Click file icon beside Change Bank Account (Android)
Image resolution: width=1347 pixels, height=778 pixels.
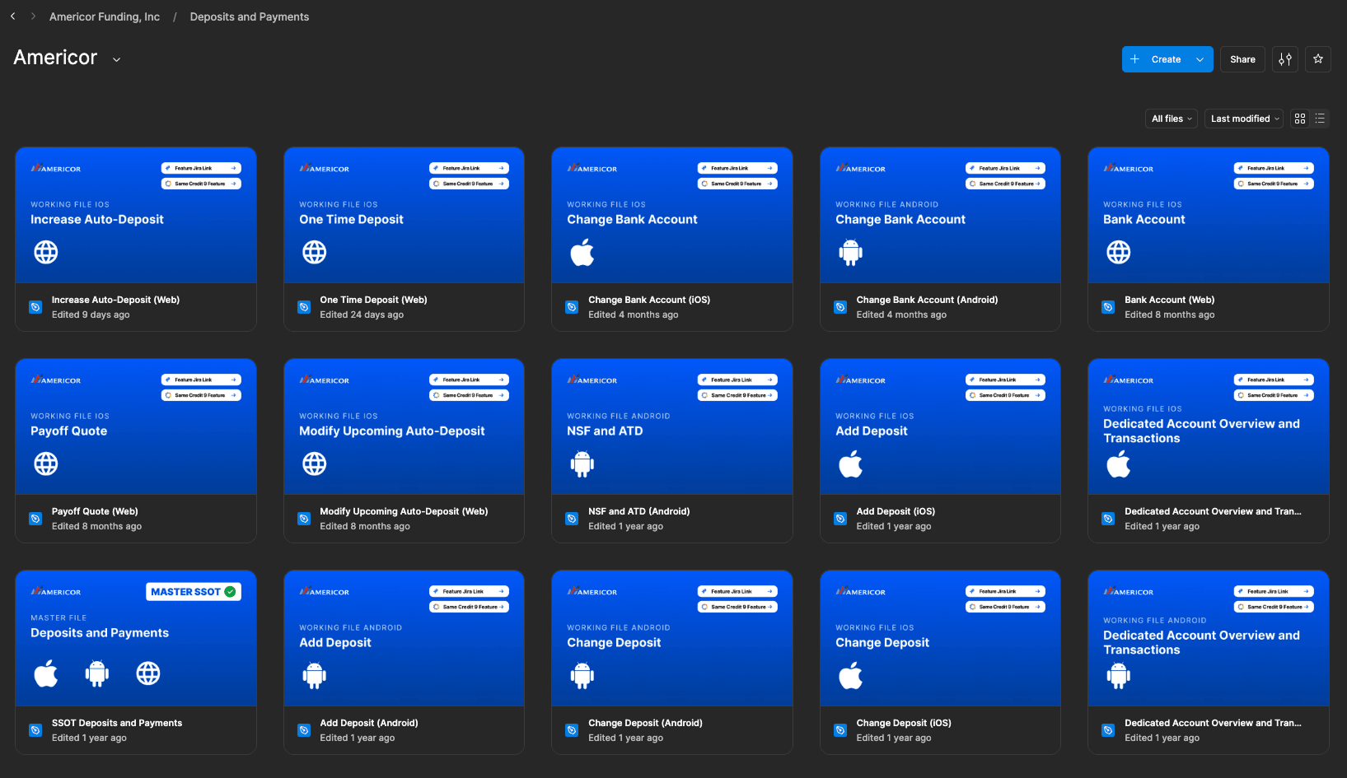840,307
